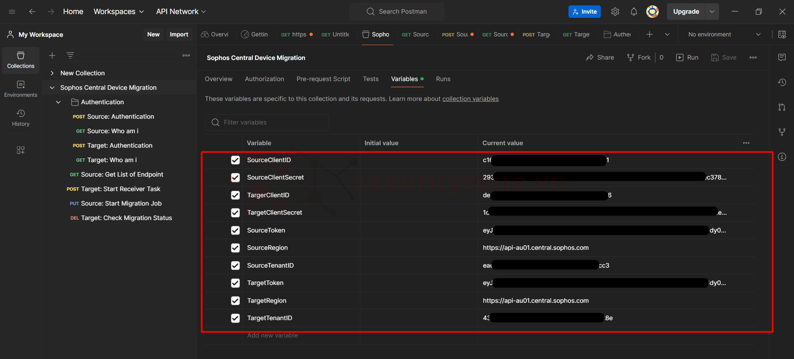
Task: Open environment quick look icon
Action: [782, 34]
